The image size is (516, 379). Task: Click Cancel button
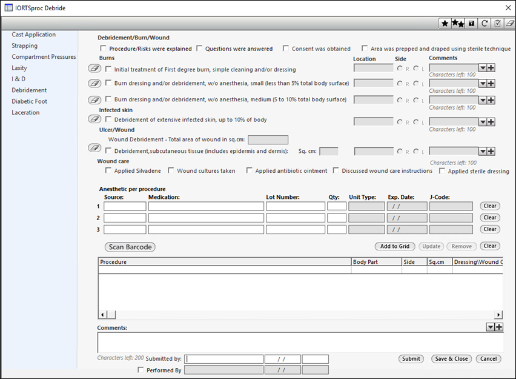click(x=488, y=358)
